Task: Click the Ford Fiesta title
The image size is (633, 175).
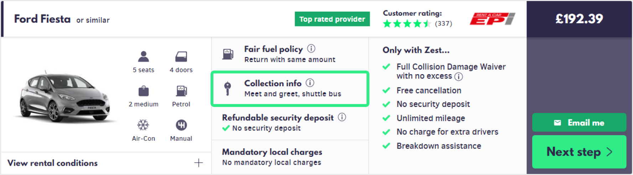Action: (42, 19)
